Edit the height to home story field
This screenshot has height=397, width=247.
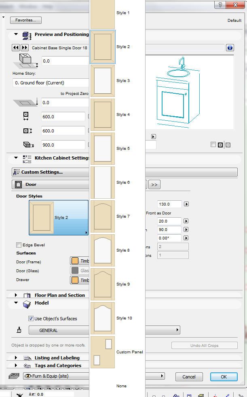[x=65, y=61]
